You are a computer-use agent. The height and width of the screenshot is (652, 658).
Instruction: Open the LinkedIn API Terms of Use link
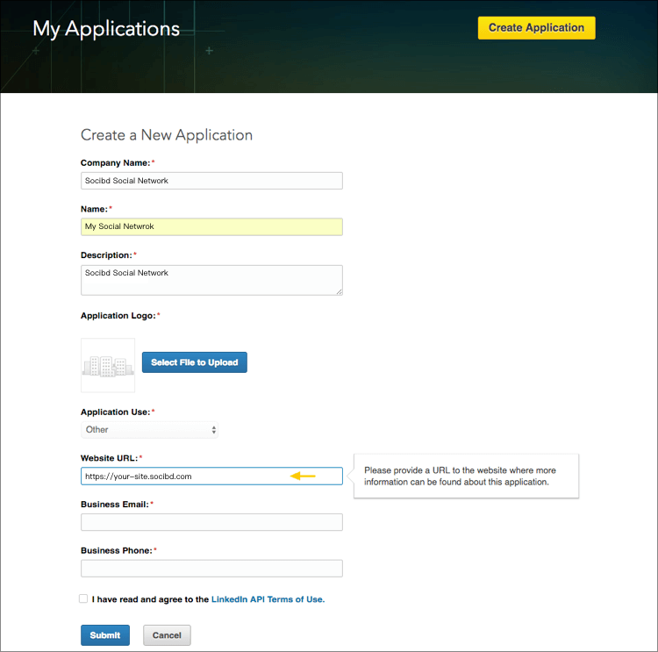click(268, 599)
